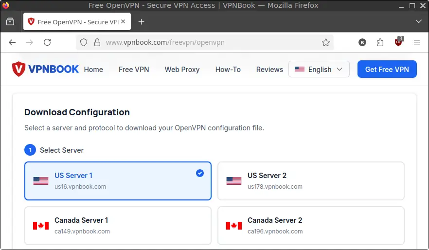Maximize the Firefox window

pyautogui.click(x=412, y=5)
